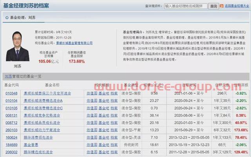Click the 6年又32天 tenure cell
This screenshot has height=157, width=251.
pos(222,130)
